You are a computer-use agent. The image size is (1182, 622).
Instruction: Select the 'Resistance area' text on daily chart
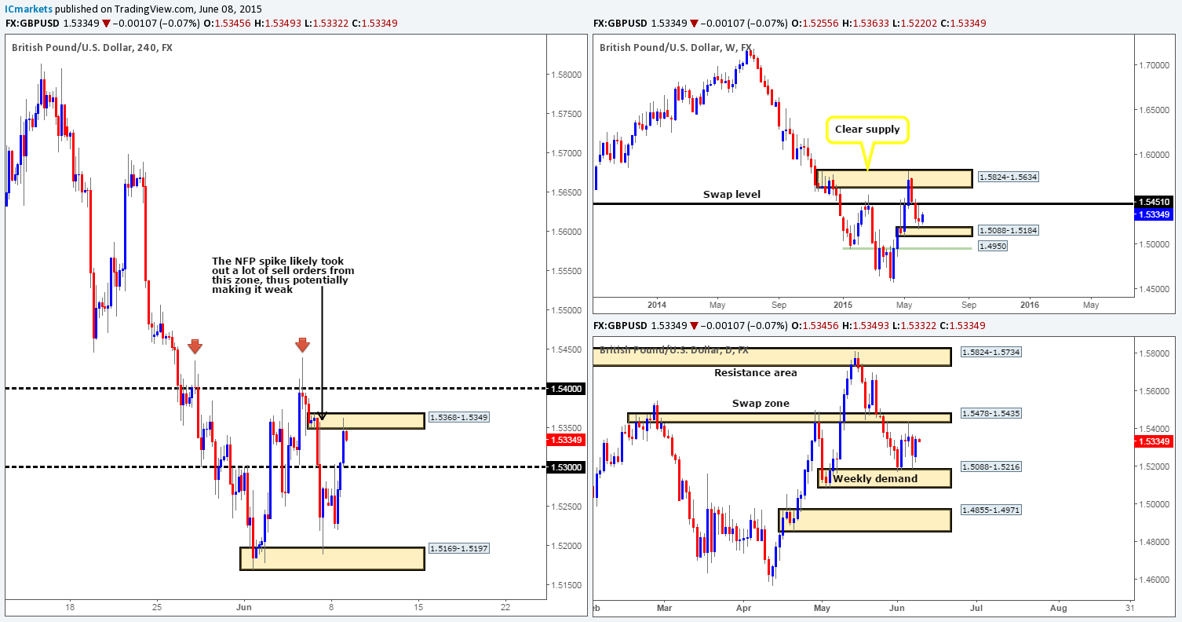[x=756, y=373]
